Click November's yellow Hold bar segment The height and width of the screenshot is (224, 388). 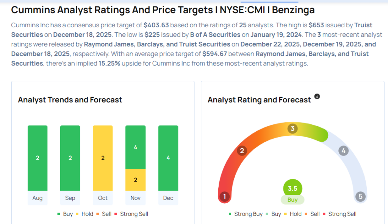(x=135, y=180)
